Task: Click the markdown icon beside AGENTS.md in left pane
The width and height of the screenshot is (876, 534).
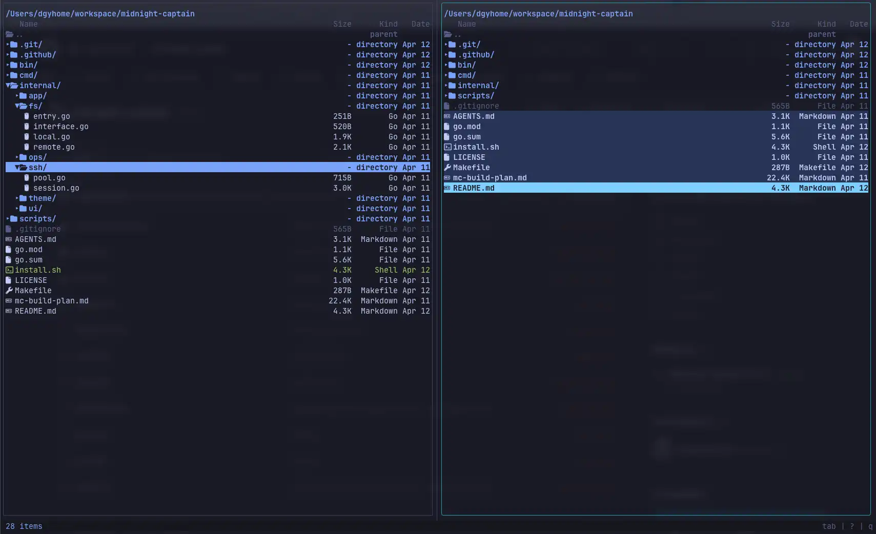Action: click(x=9, y=239)
